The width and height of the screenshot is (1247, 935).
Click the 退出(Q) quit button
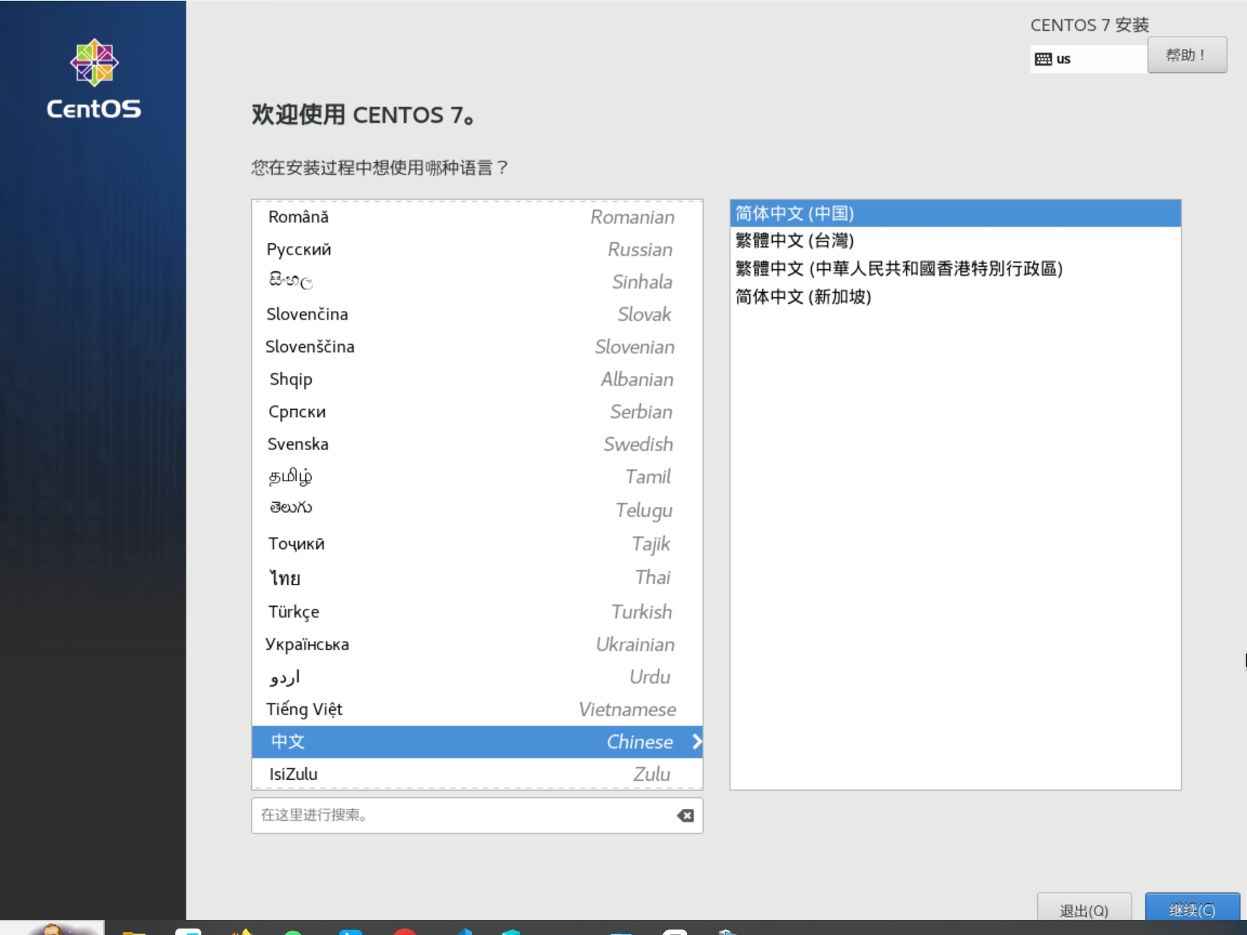(x=1084, y=908)
